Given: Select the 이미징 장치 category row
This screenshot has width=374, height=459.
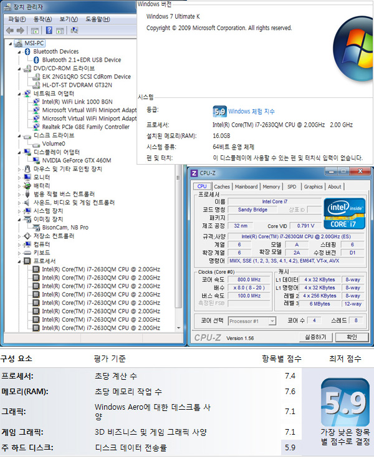Looking at the screenshot, I should tap(48, 220).
